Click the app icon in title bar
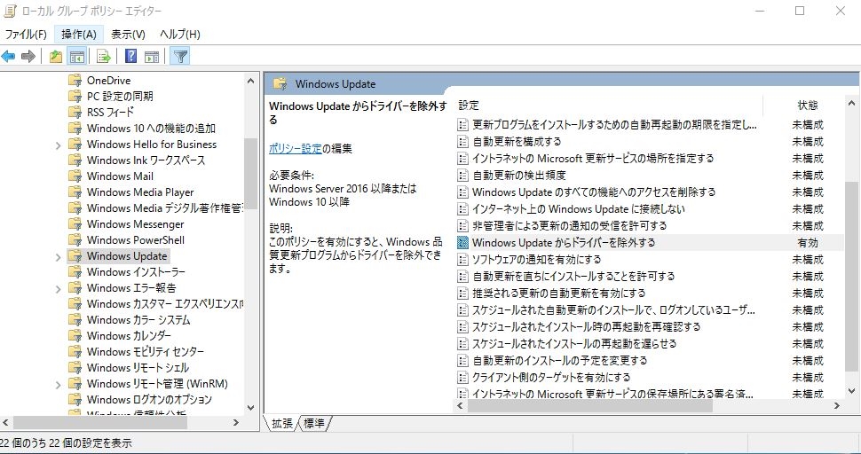The height and width of the screenshot is (454, 861). [10, 11]
